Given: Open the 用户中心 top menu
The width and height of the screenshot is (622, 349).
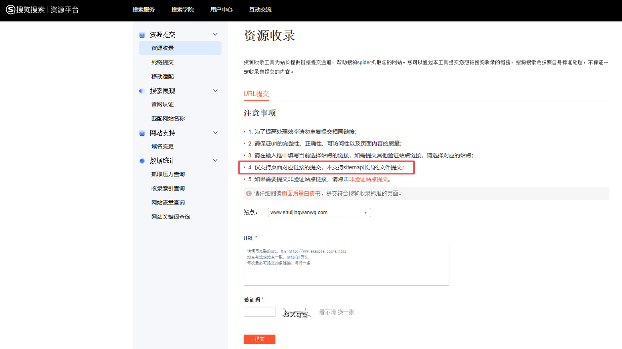Looking at the screenshot, I should (x=221, y=10).
